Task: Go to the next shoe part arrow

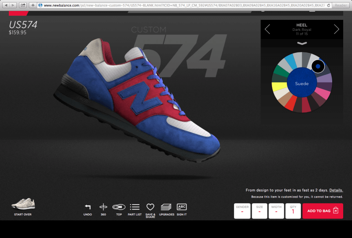Action: [336, 29]
